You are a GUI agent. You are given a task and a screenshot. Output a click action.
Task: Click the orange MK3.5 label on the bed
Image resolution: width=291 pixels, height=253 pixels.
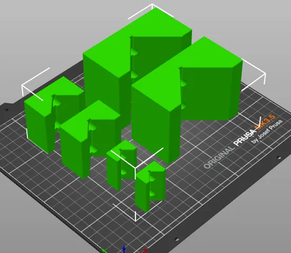tap(265, 122)
